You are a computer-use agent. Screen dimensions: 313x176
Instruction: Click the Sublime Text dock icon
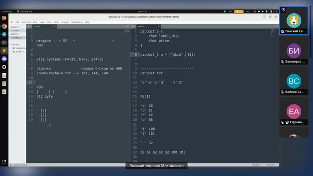(x=4, y=51)
